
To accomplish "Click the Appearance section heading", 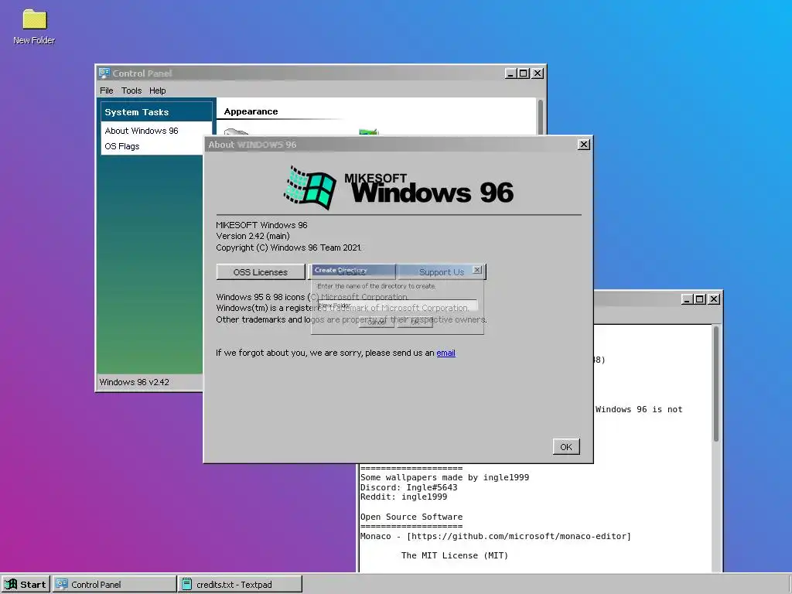I will point(251,111).
